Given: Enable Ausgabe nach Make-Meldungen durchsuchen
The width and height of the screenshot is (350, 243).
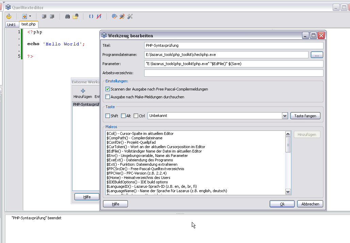Looking at the screenshot, I should click(108, 97).
